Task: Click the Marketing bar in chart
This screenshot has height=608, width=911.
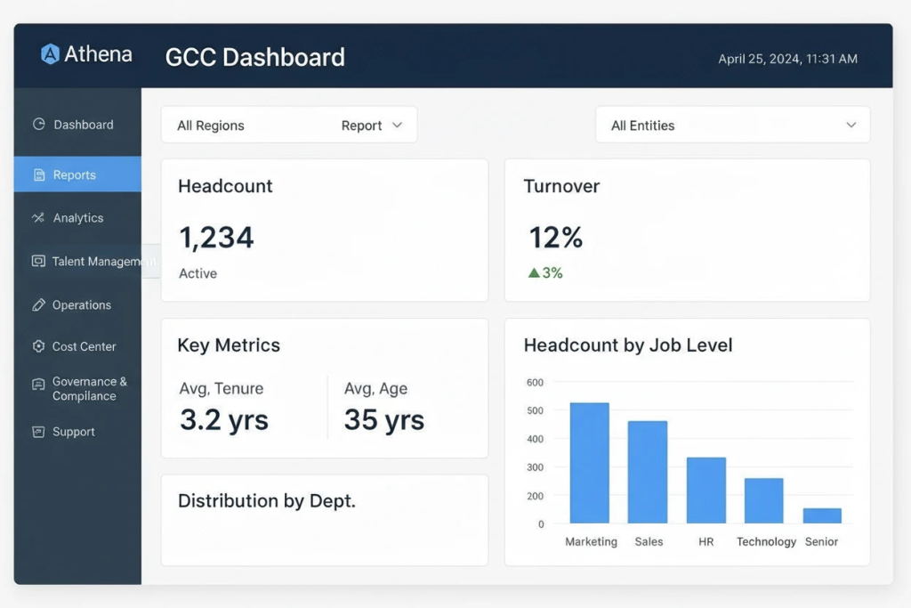Action: [x=589, y=463]
